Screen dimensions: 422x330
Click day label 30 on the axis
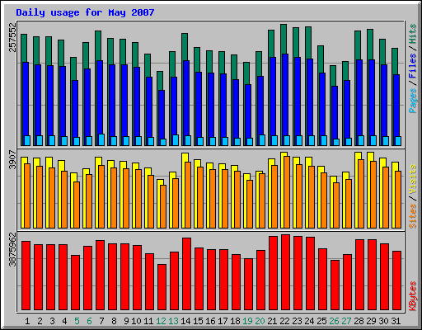[383, 321]
